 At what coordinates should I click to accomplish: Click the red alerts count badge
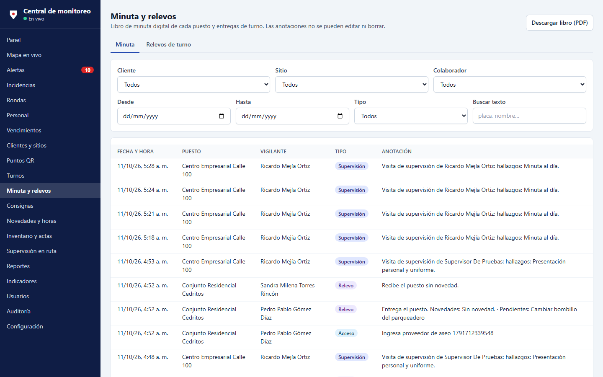[x=88, y=70]
